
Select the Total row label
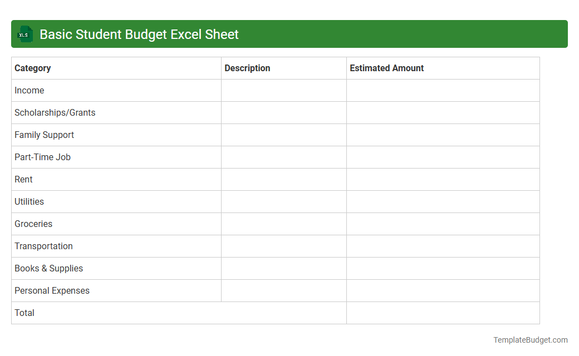24,313
